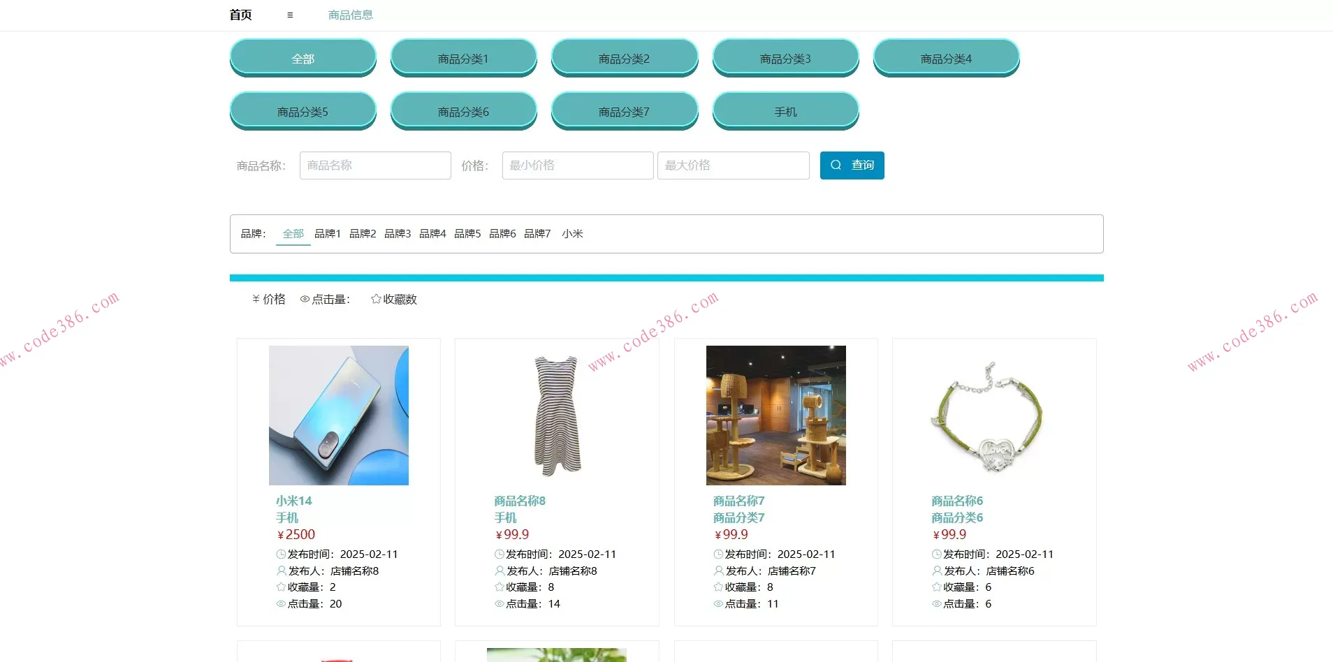The height and width of the screenshot is (662, 1333).
Task: Click the eye icon for 点击量 sorting
Action: pos(304,299)
